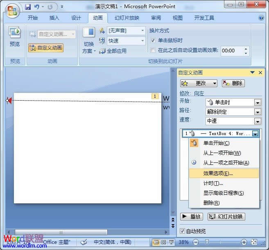The width and height of the screenshot is (269, 250).
Task: Close the Custom Animation task pane
Action: tap(260, 73)
